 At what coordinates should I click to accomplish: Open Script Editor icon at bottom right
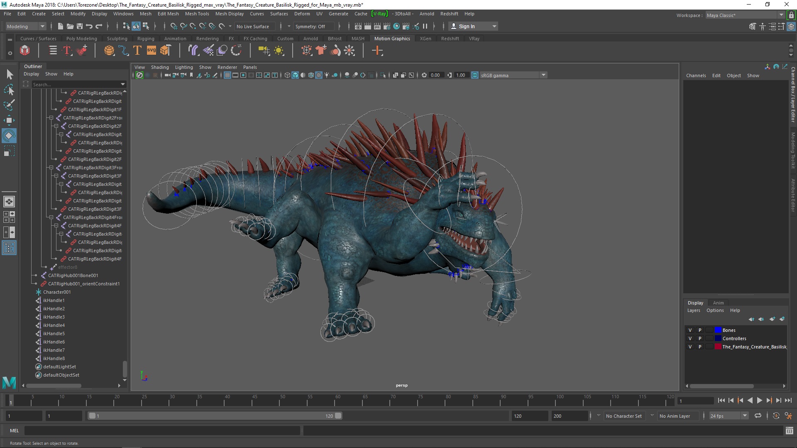pos(789,431)
